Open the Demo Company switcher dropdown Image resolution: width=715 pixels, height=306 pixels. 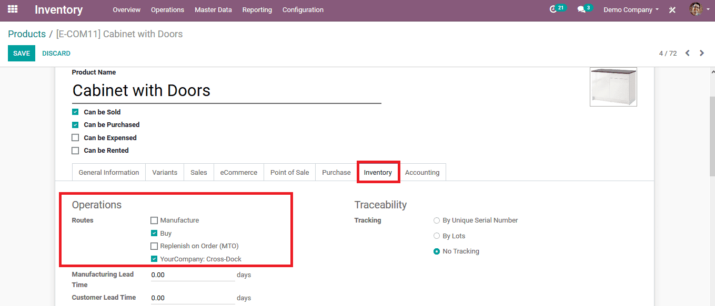coord(631,10)
